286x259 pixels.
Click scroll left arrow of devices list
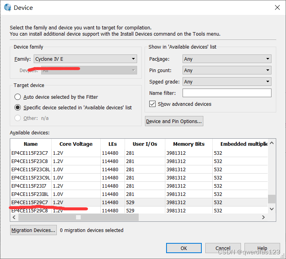point(14,217)
